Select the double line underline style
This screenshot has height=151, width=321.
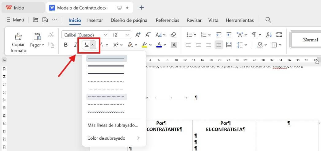pyautogui.click(x=106, y=66)
